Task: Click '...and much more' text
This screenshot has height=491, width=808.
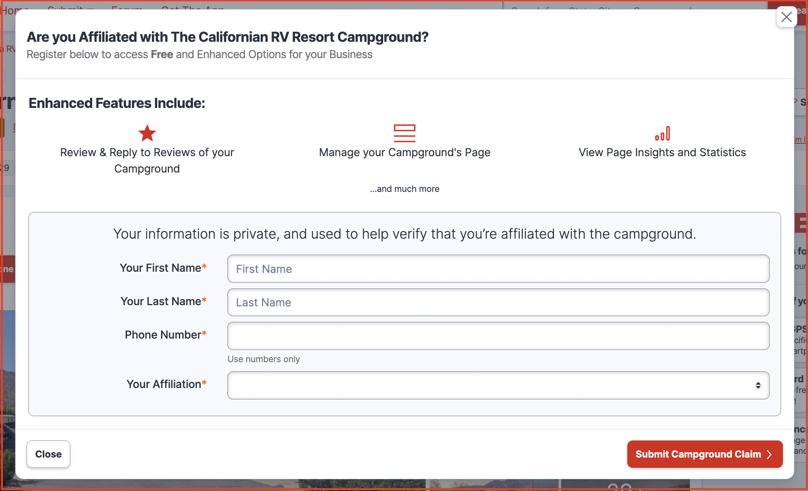Action: (x=404, y=189)
